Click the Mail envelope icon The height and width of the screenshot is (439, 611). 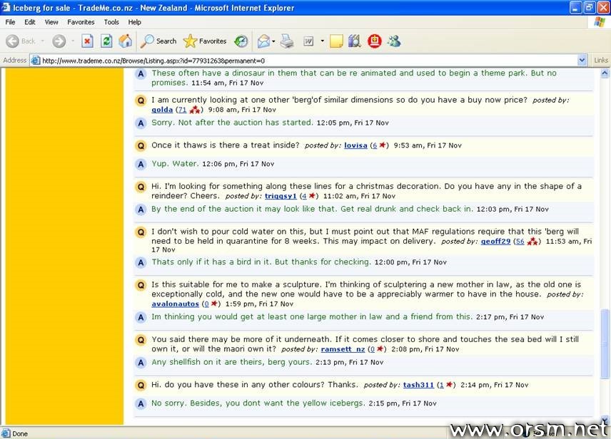264,41
